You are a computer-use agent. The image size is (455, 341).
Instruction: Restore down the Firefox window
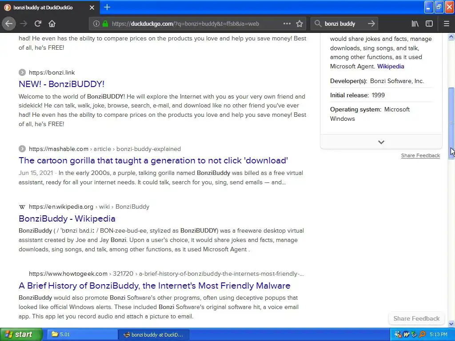(x=439, y=7)
